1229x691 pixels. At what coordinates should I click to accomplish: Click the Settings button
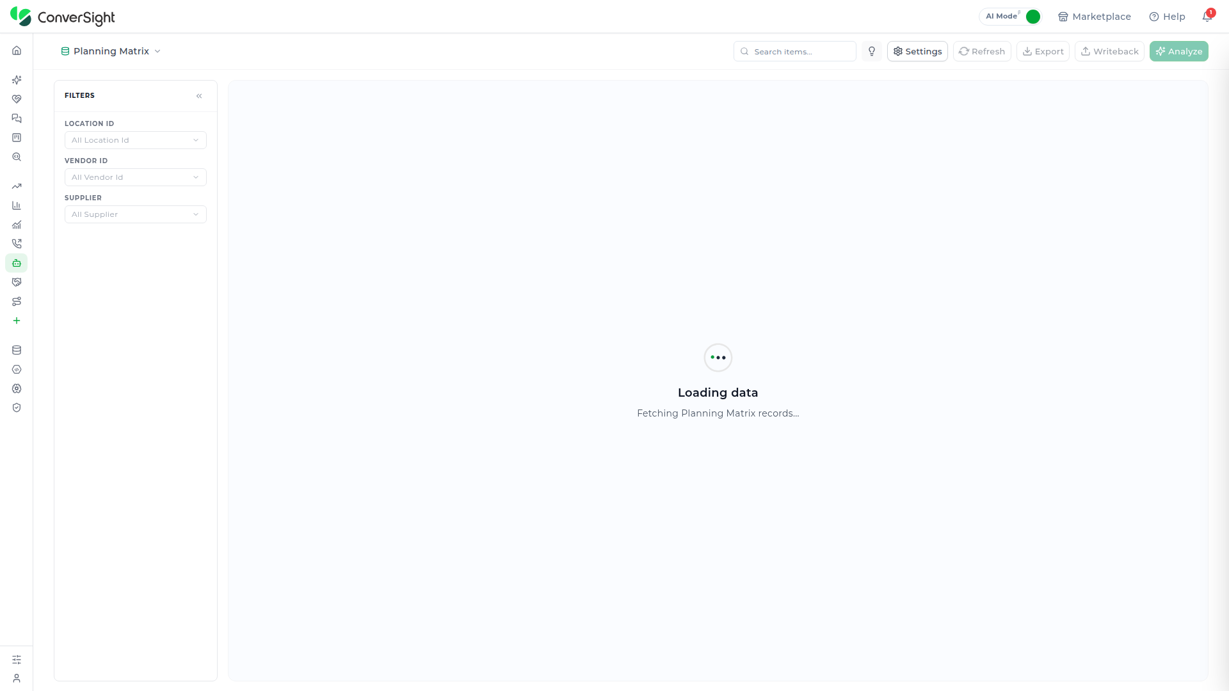917,51
